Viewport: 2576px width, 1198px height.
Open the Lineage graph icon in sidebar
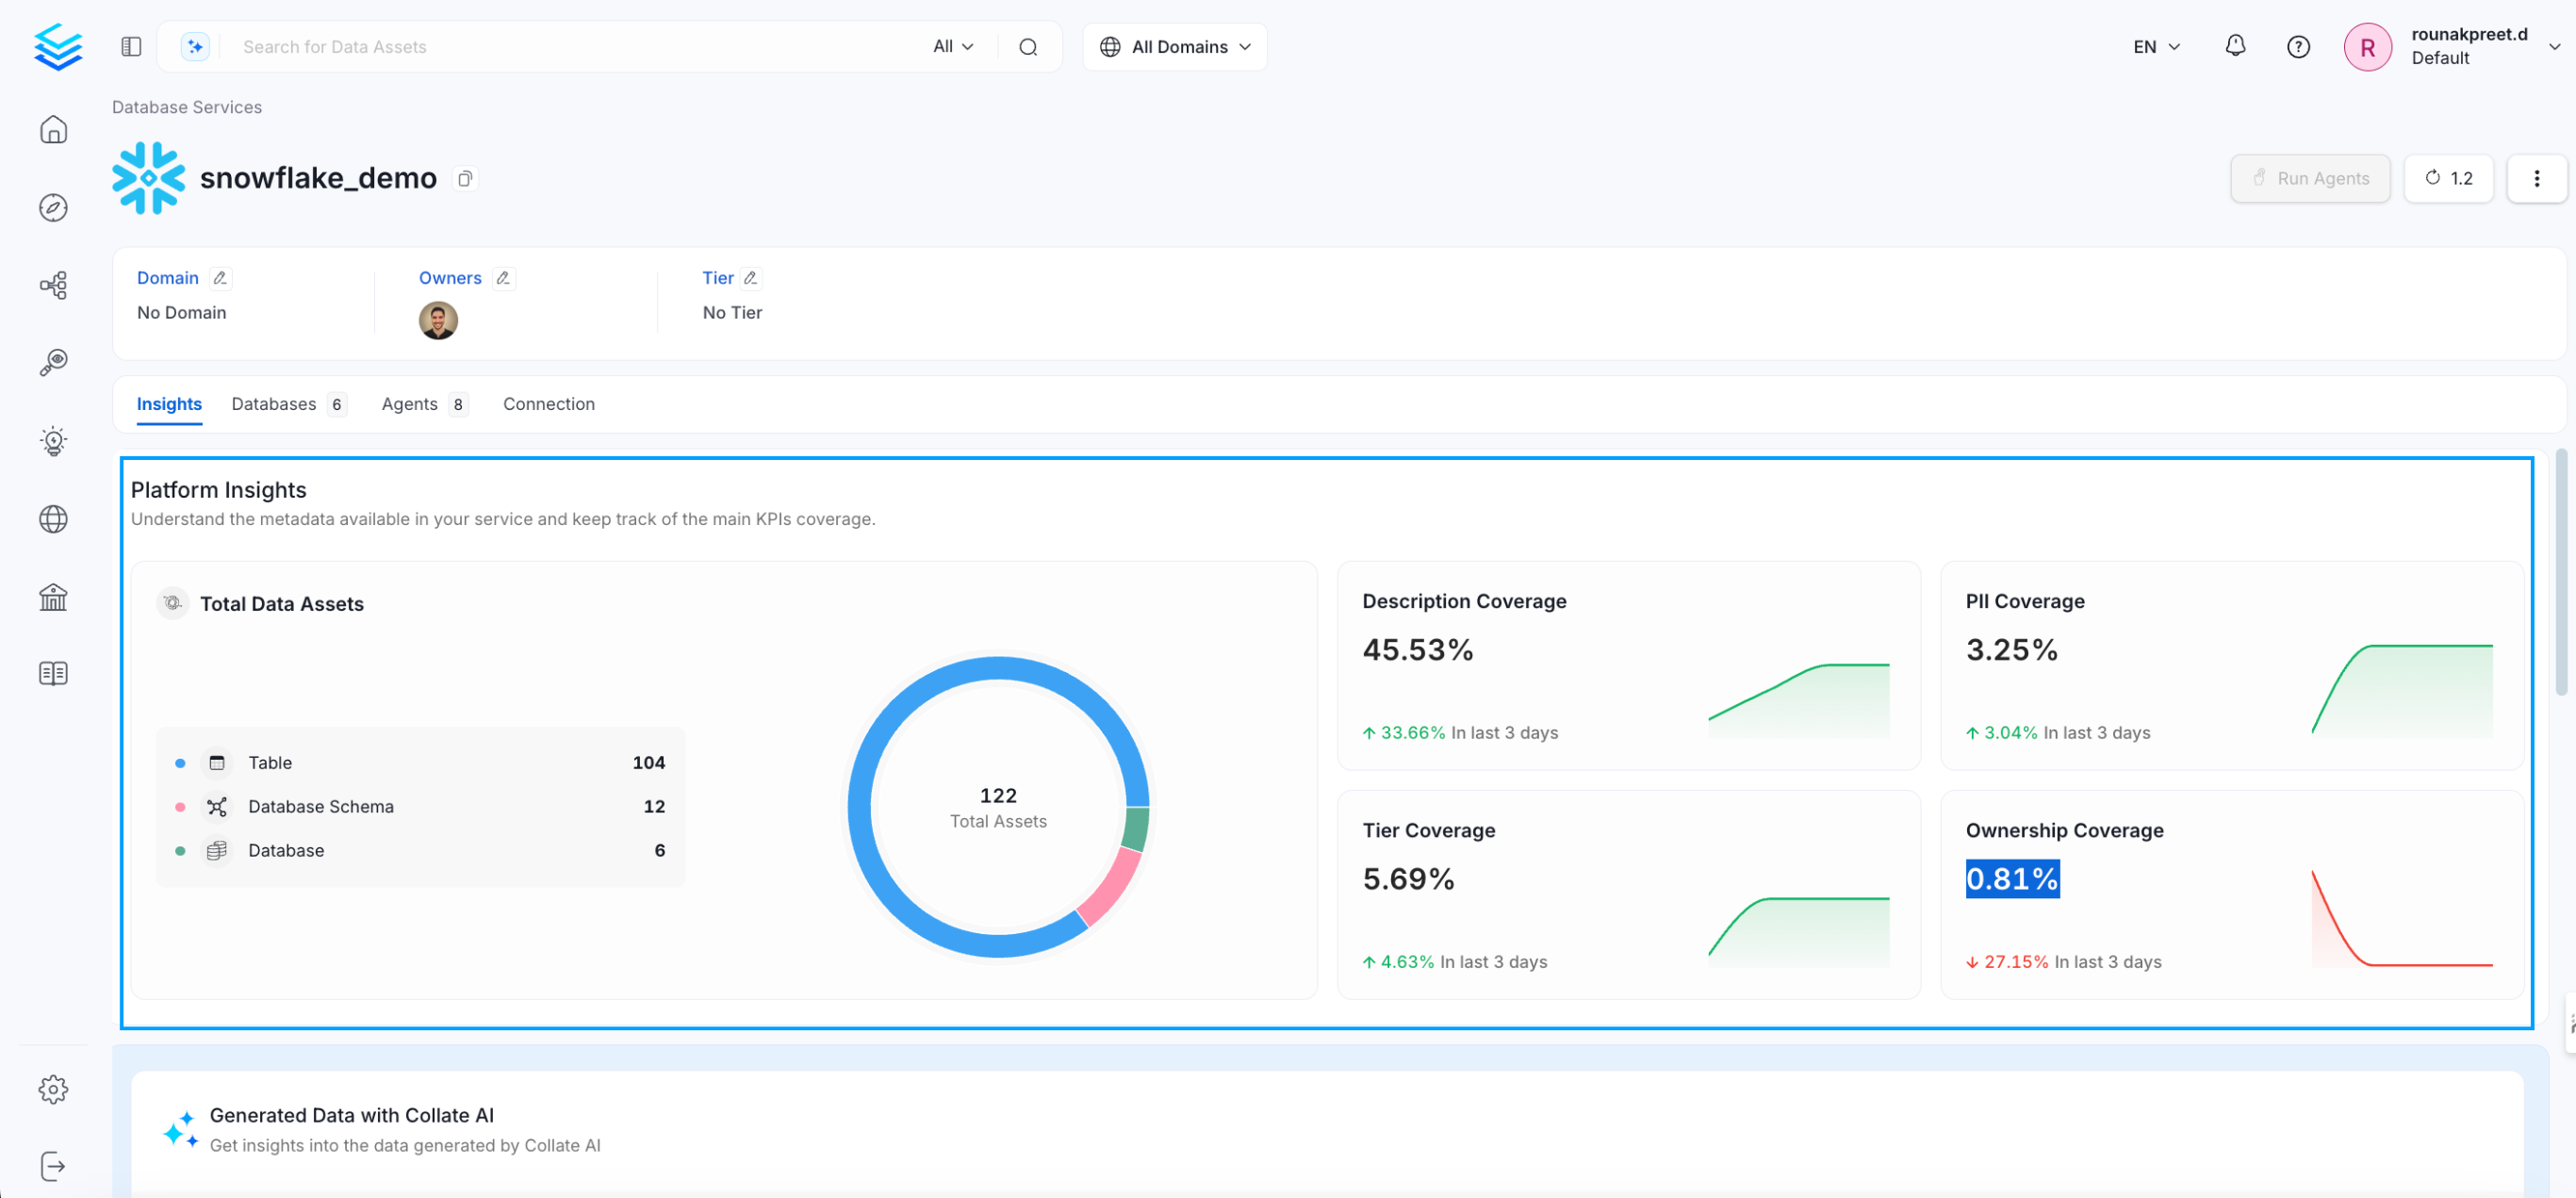(53, 285)
